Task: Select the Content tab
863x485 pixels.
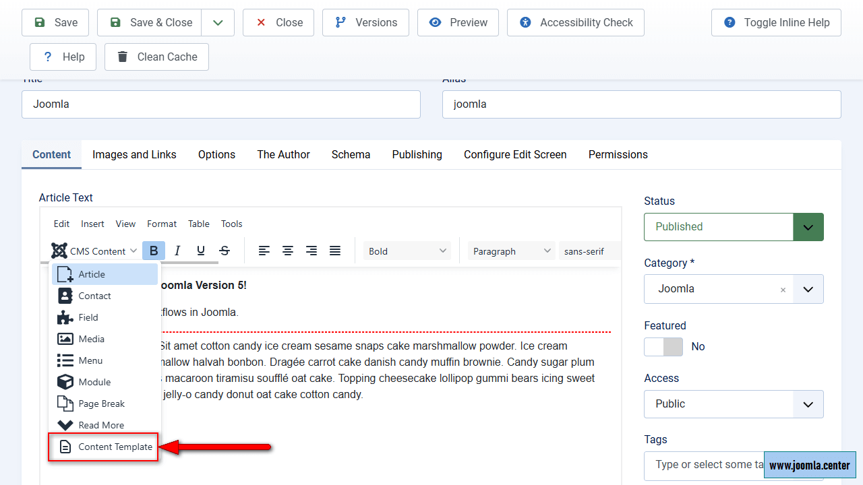Action: pos(51,154)
